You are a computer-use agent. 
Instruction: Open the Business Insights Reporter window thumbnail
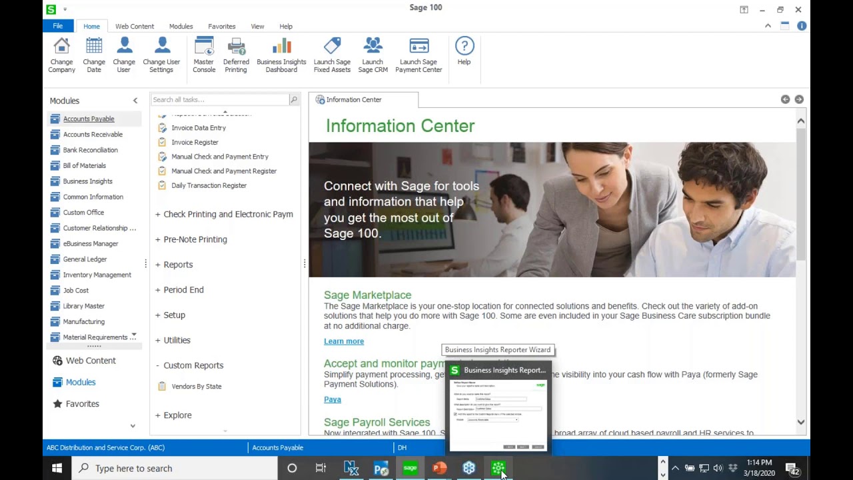[x=498, y=407]
